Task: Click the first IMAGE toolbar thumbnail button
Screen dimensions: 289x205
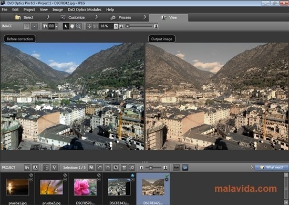Action: (x=27, y=26)
